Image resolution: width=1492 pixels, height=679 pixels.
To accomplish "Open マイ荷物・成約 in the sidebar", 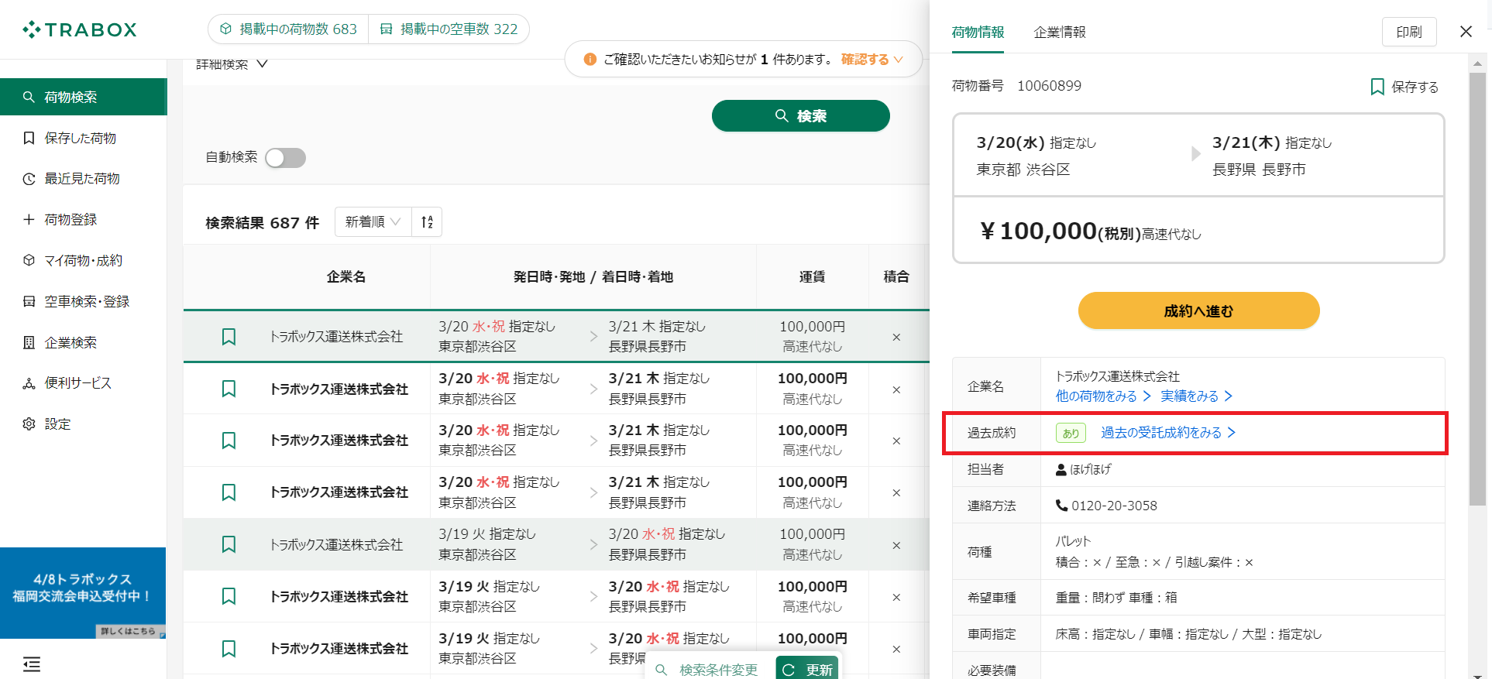I will (84, 261).
